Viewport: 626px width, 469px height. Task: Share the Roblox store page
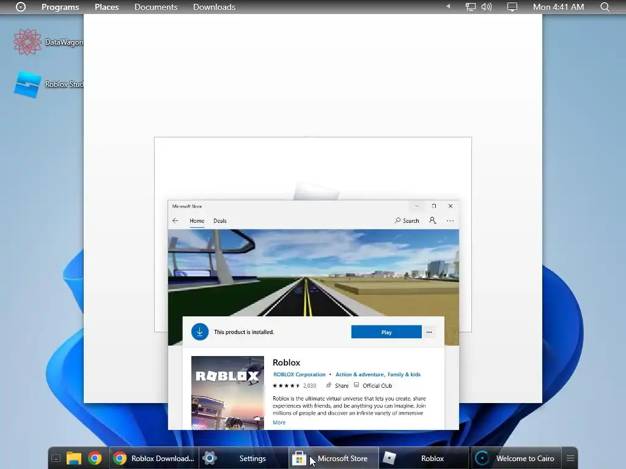[337, 386]
